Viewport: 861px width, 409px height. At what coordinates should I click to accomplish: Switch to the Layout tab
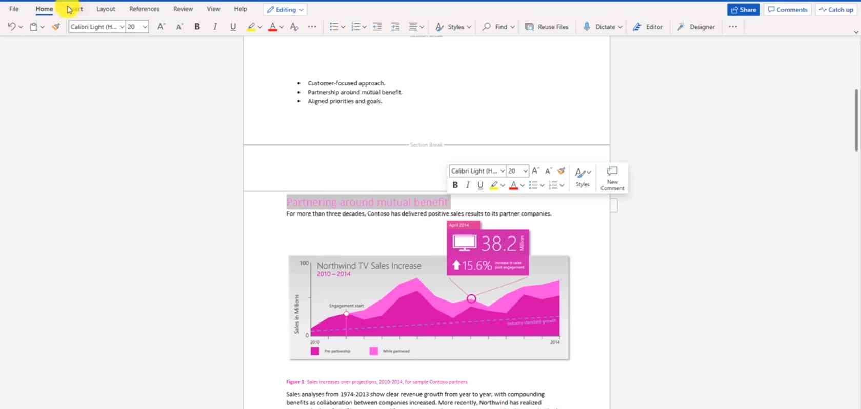point(106,9)
